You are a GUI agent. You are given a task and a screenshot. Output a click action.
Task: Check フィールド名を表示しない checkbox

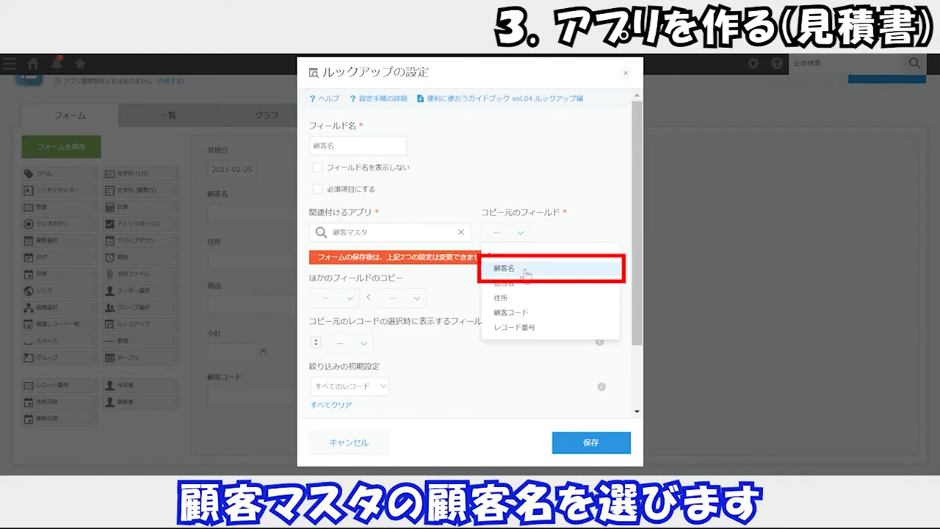(318, 168)
